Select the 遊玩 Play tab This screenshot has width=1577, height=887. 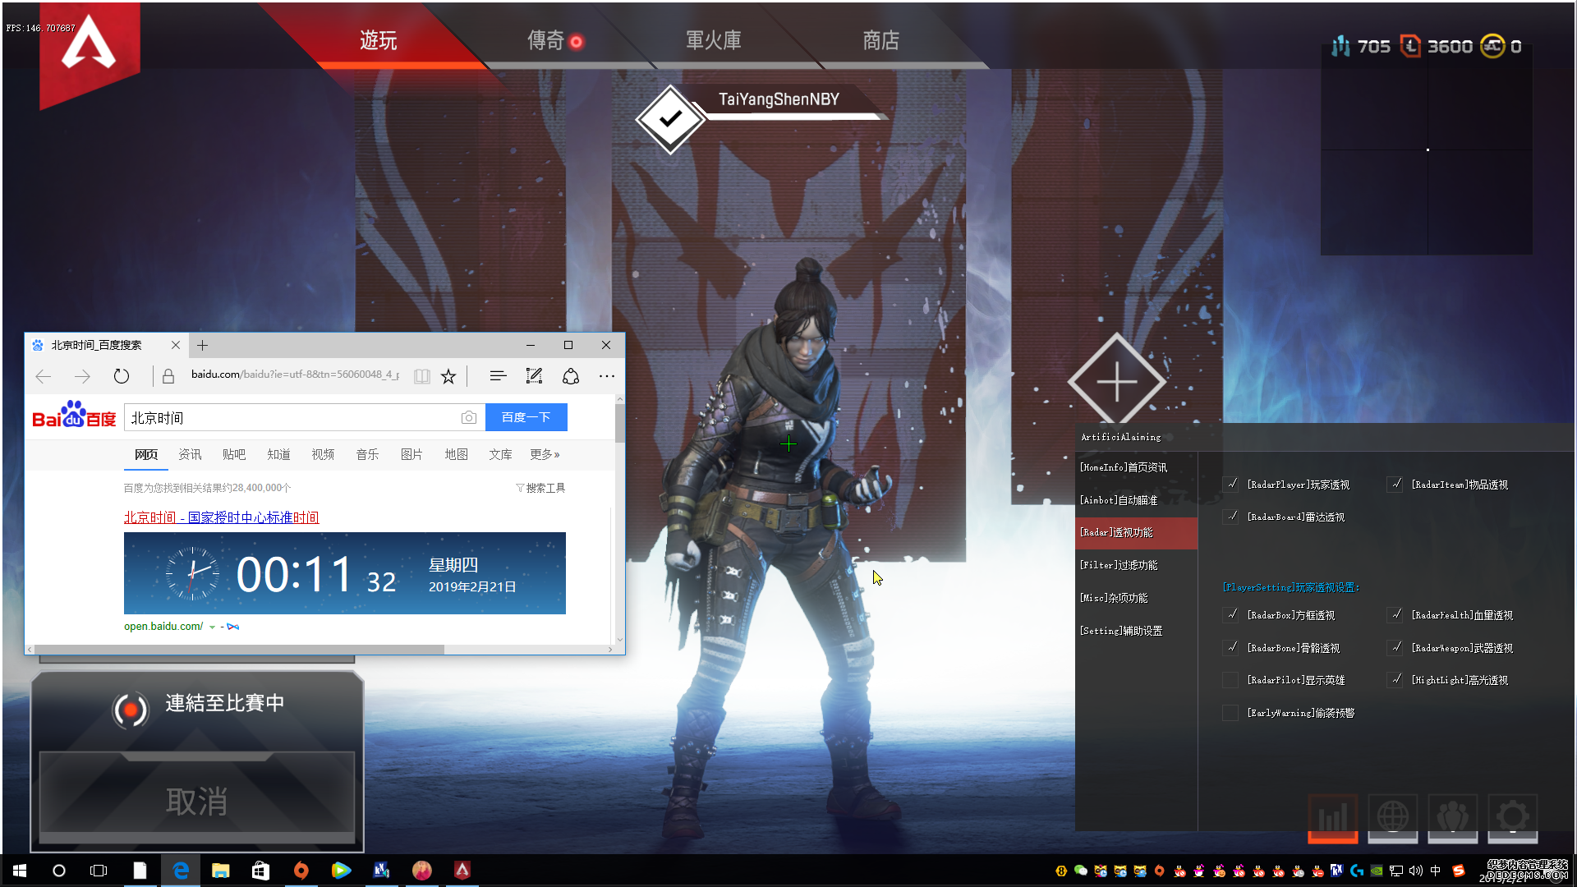click(378, 40)
